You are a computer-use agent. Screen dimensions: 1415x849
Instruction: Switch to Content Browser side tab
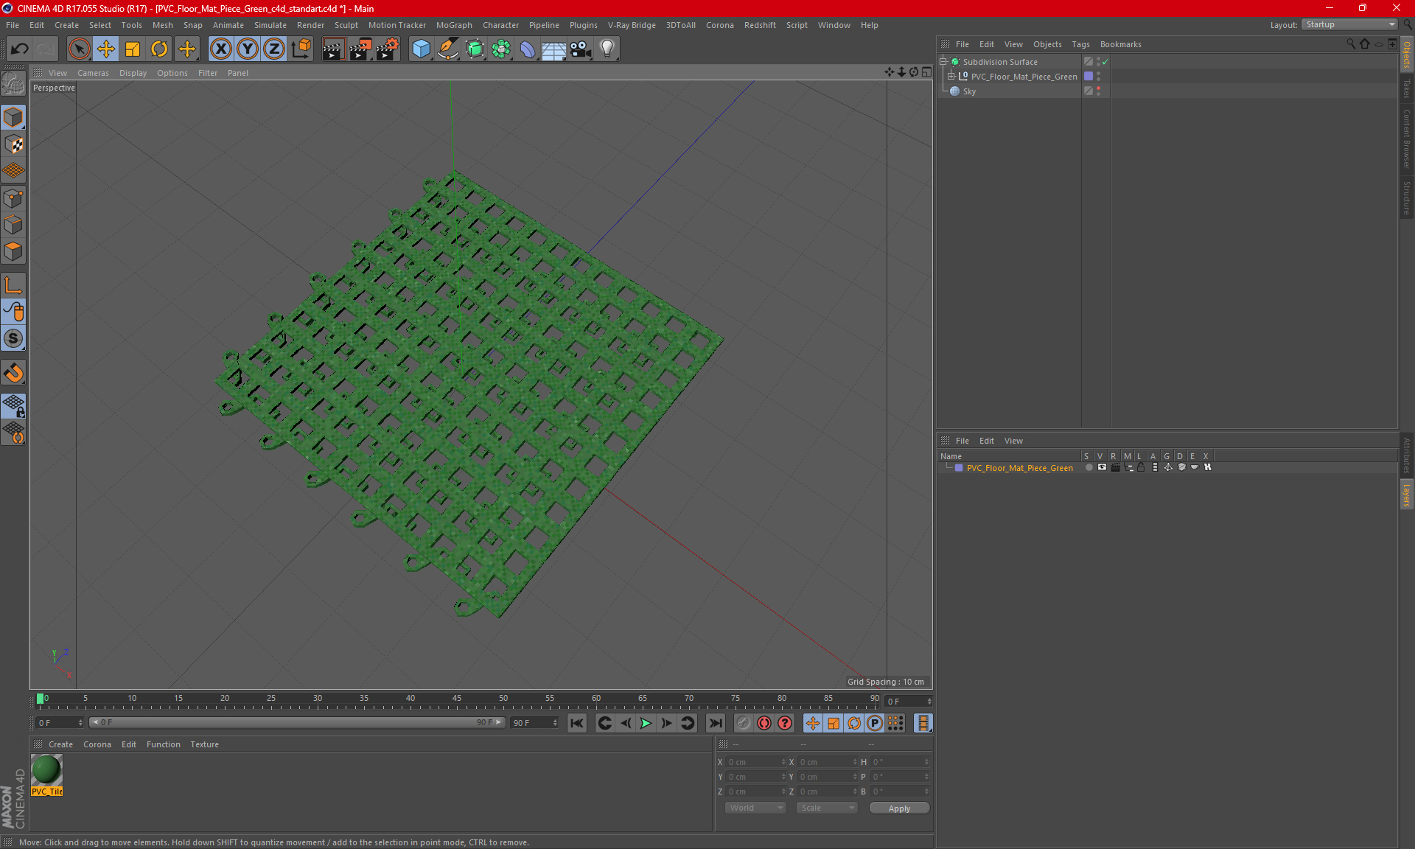coord(1407,139)
